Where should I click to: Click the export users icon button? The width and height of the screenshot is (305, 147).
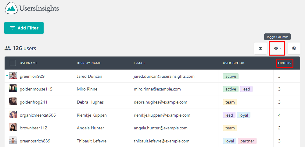[260, 48]
